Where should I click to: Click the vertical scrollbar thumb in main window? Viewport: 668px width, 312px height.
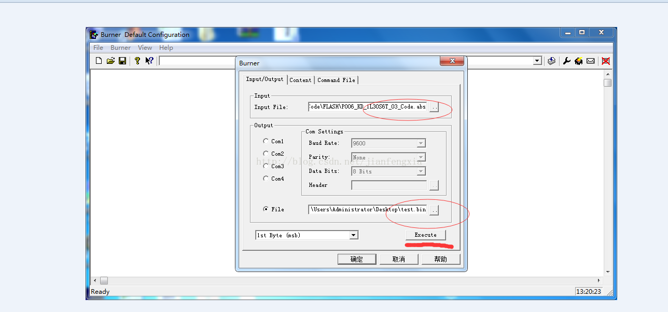[608, 83]
